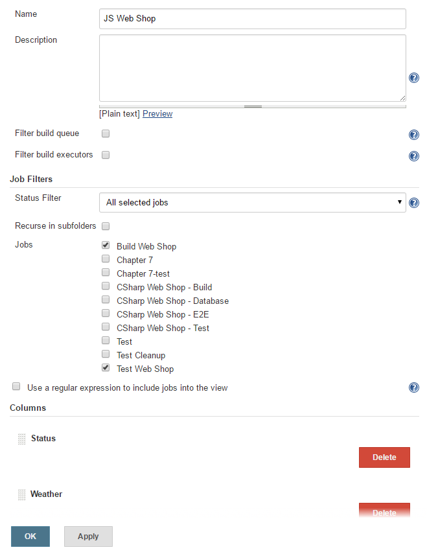Click the Preview link
Viewport: 427px width, 554px height.
[157, 114]
